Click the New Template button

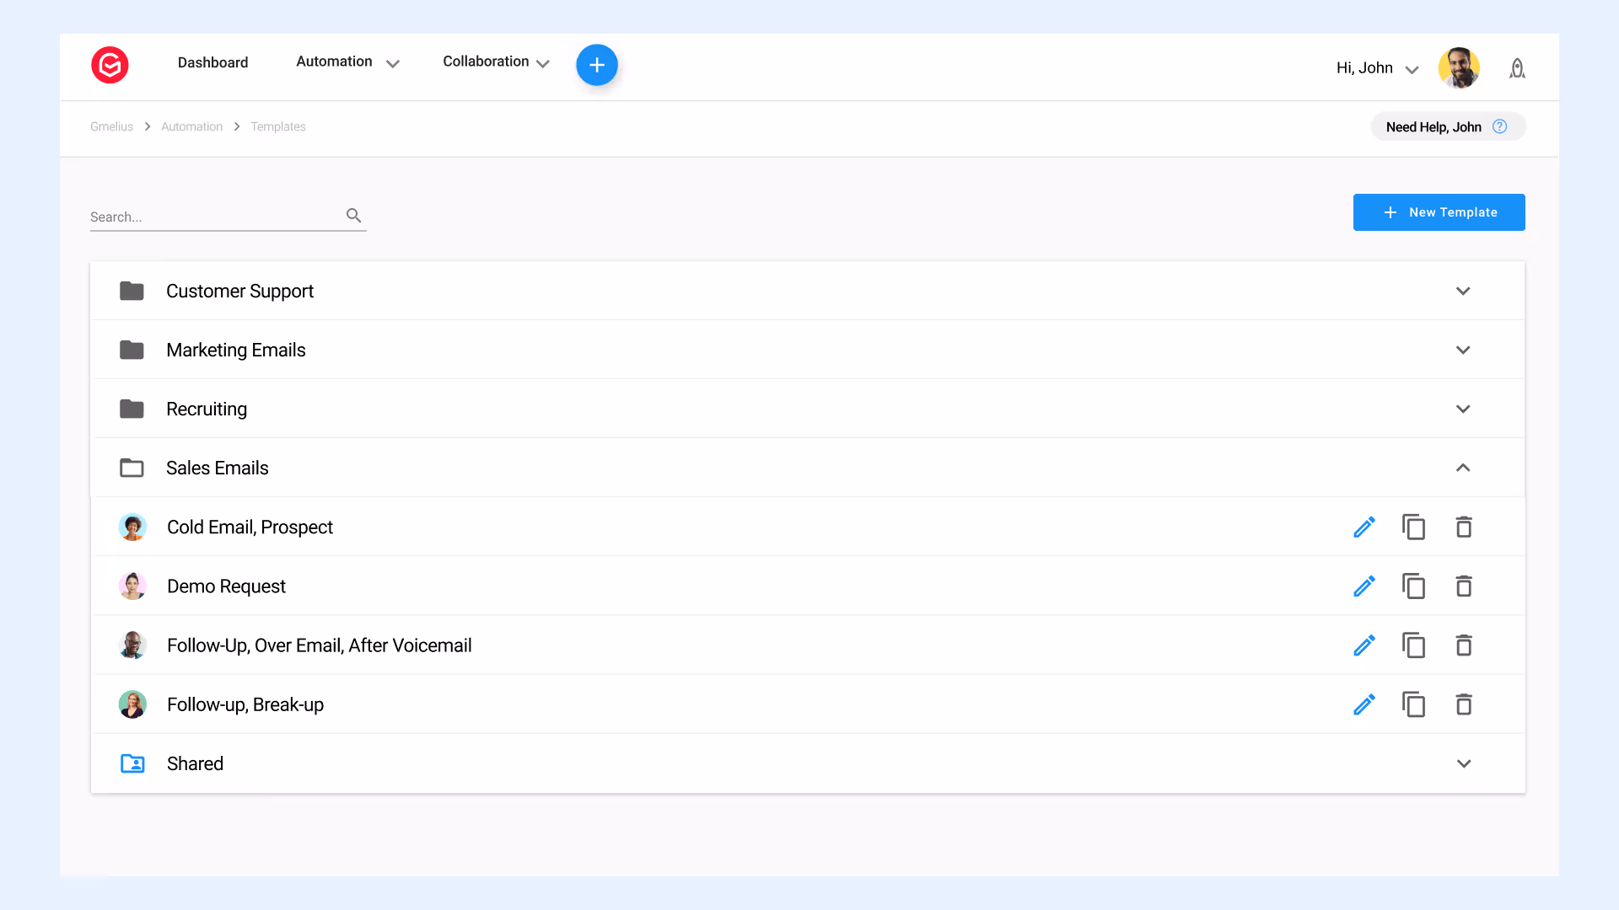click(1439, 212)
